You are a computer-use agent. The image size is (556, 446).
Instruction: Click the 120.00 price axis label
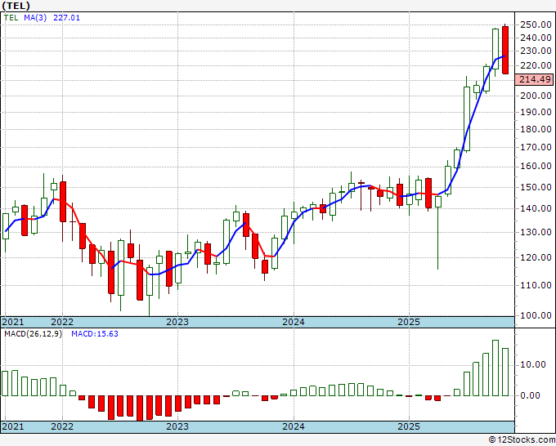(536, 257)
